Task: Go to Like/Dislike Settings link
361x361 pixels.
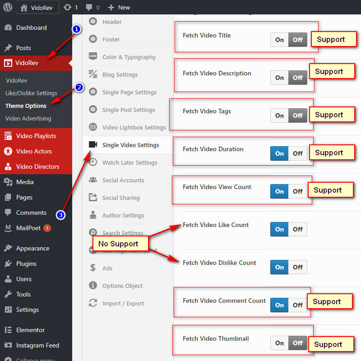Action: pyautogui.click(x=31, y=93)
